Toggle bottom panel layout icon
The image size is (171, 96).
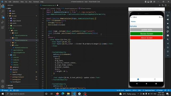click(148, 2)
